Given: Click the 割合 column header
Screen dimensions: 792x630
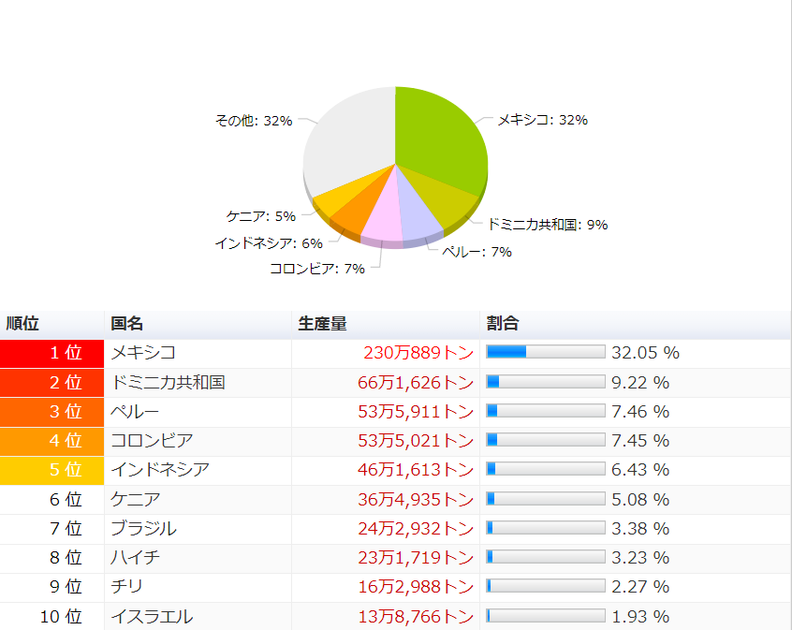Looking at the screenshot, I should coord(504,324).
